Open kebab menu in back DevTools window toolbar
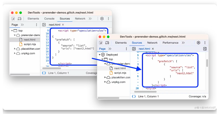This screenshot has width=219, height=114. click(108, 18)
